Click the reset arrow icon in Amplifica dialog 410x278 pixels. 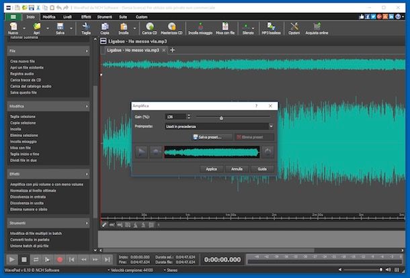tap(268, 152)
